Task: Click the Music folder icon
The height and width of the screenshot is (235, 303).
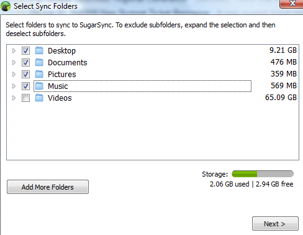Action: point(39,86)
